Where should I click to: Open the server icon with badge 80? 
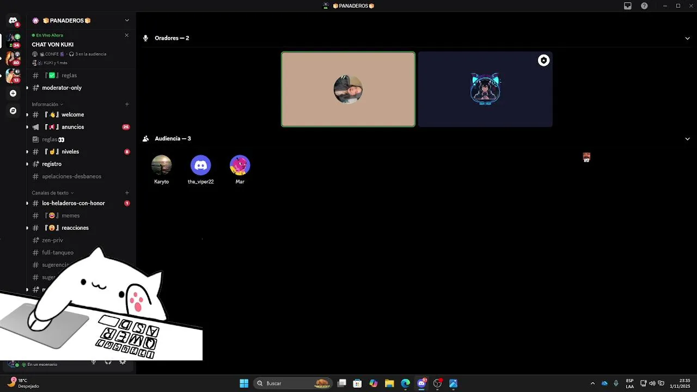13,58
